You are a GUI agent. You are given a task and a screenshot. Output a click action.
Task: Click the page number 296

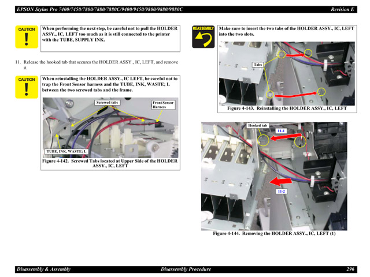[350, 269]
